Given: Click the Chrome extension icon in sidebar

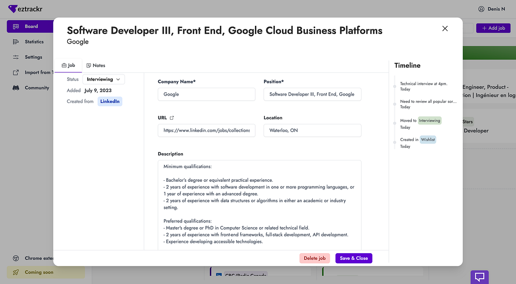Looking at the screenshot, I should [x=16, y=258].
